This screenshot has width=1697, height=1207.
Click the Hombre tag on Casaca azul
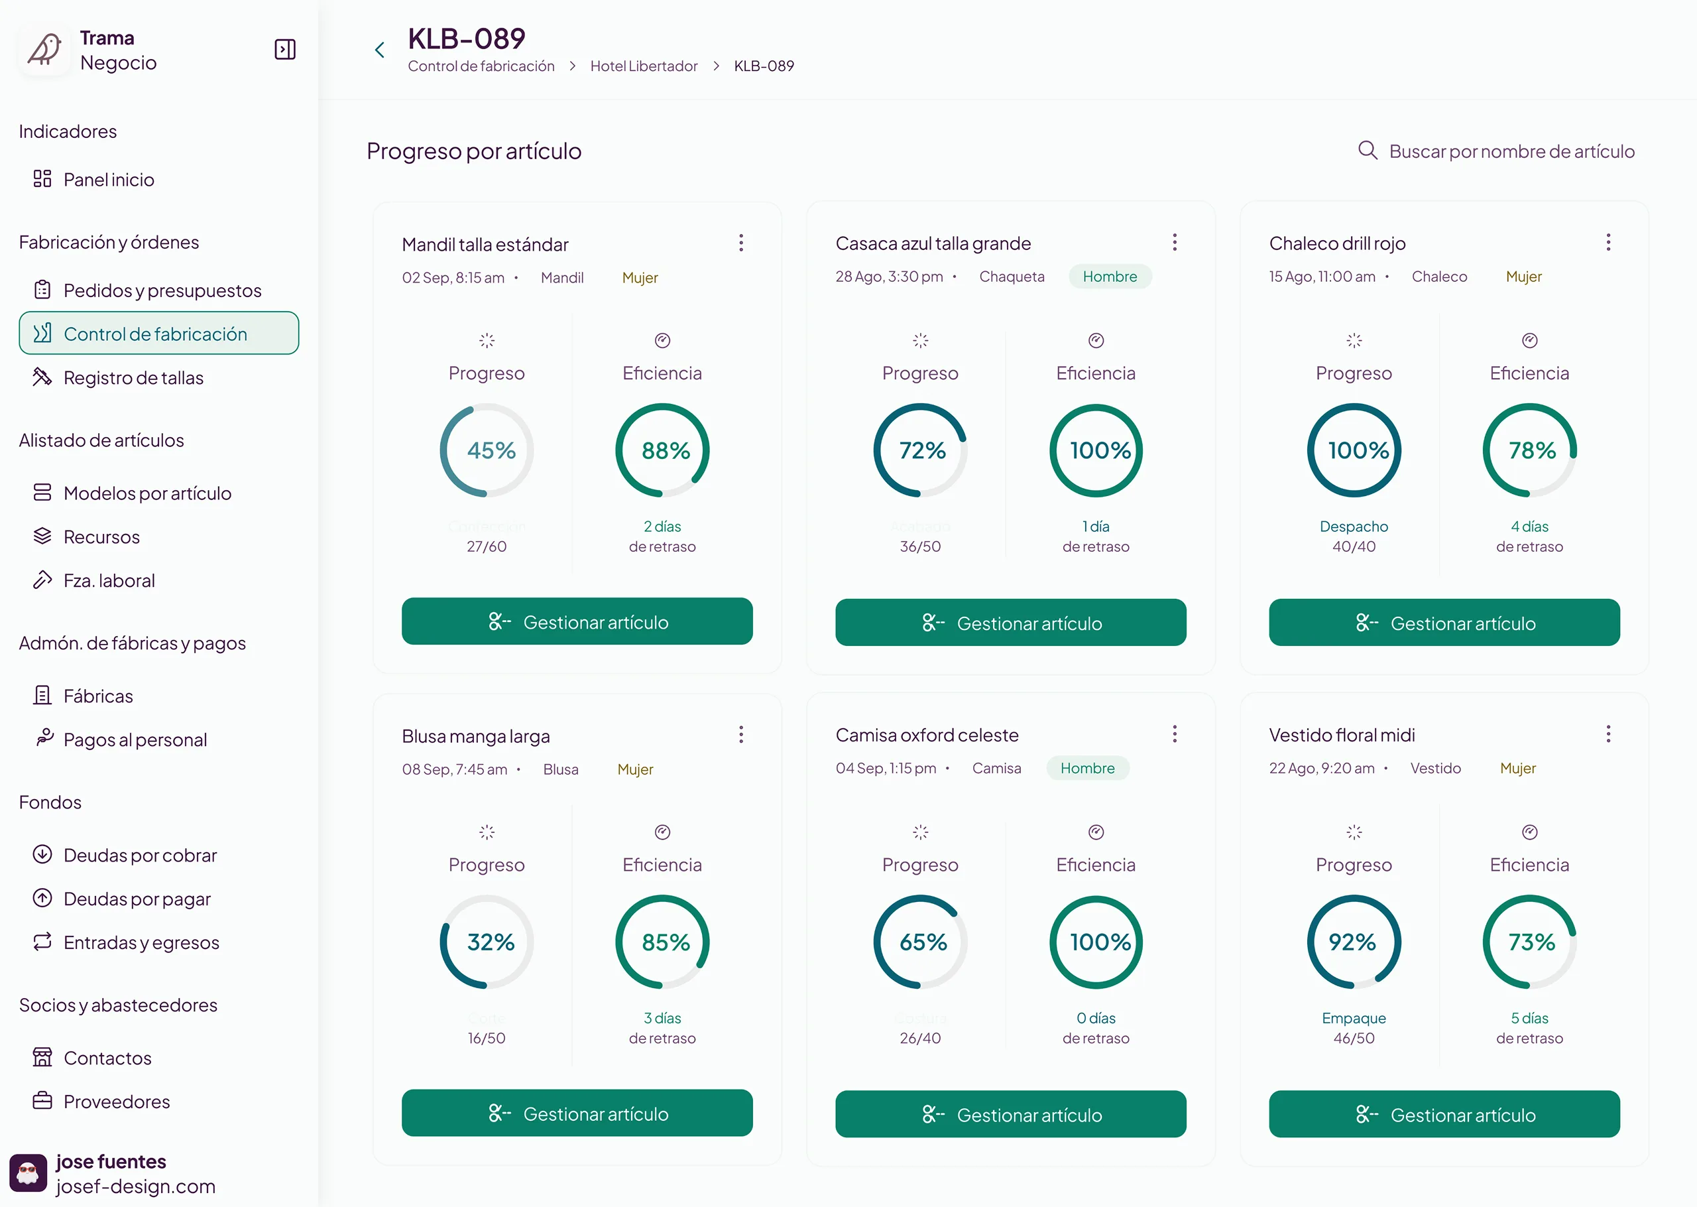point(1110,277)
